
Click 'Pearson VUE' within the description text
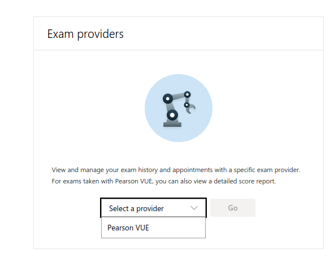coord(133,181)
